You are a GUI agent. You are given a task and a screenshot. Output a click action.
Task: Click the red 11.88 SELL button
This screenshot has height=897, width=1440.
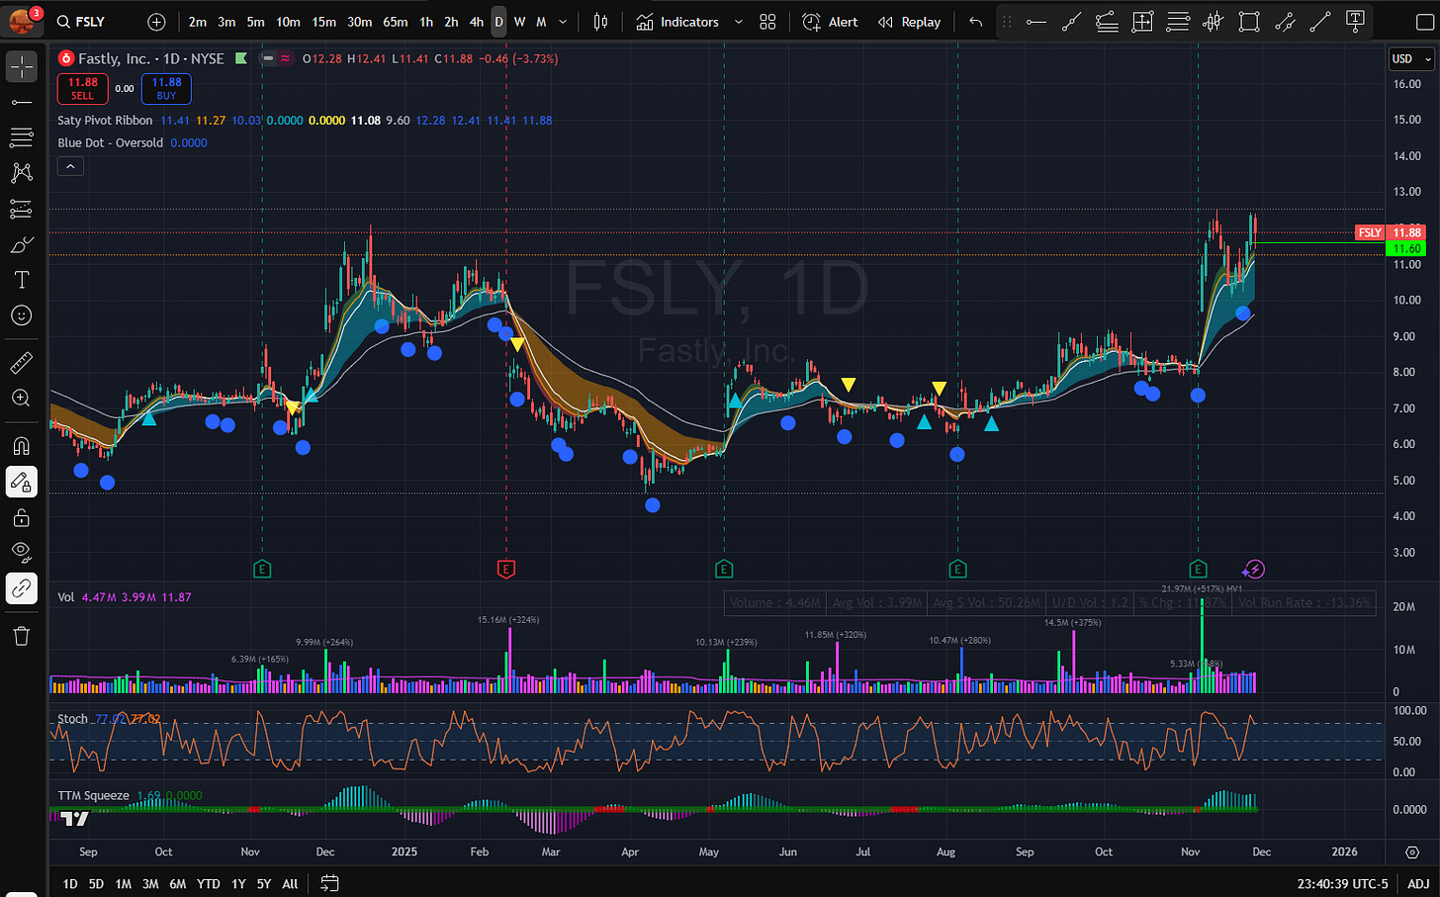83,89
